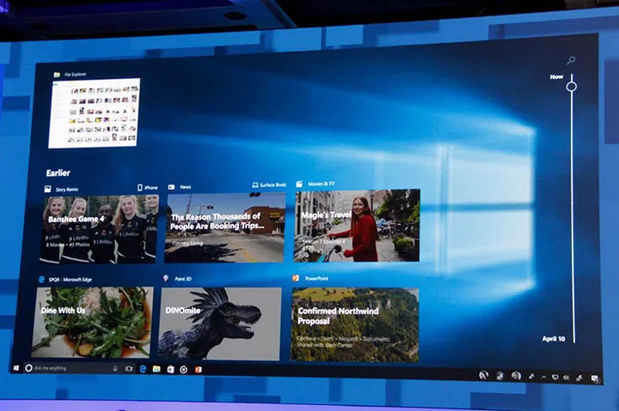Click the Cortana microphone icon
This screenshot has width=619, height=411.
[x=115, y=369]
